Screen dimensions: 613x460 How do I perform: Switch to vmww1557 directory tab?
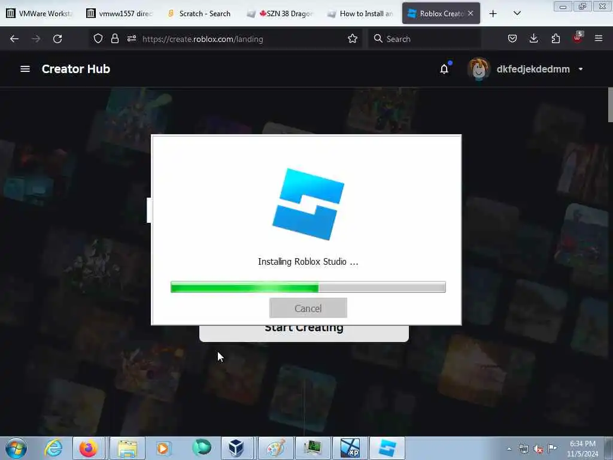(119, 13)
